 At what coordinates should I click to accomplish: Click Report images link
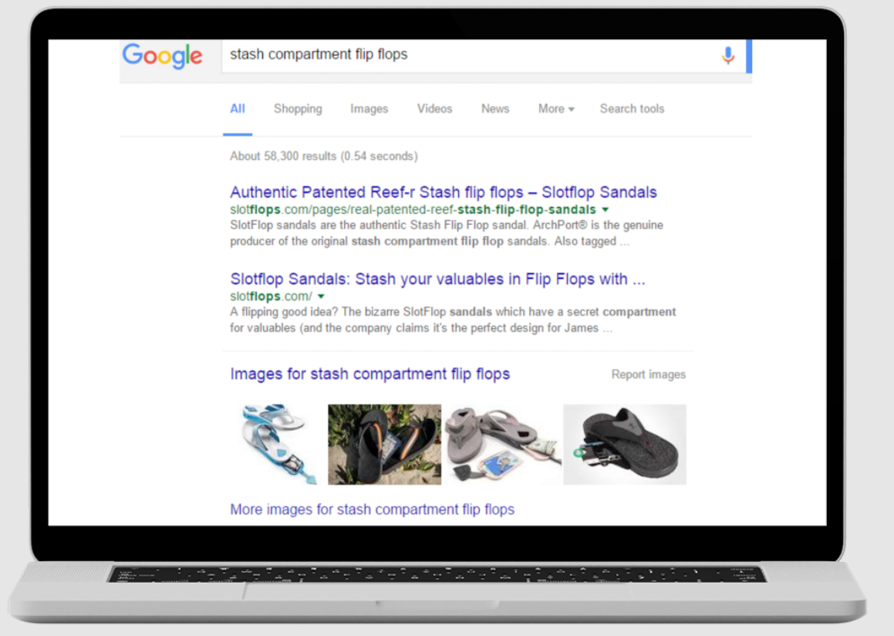[x=648, y=375]
